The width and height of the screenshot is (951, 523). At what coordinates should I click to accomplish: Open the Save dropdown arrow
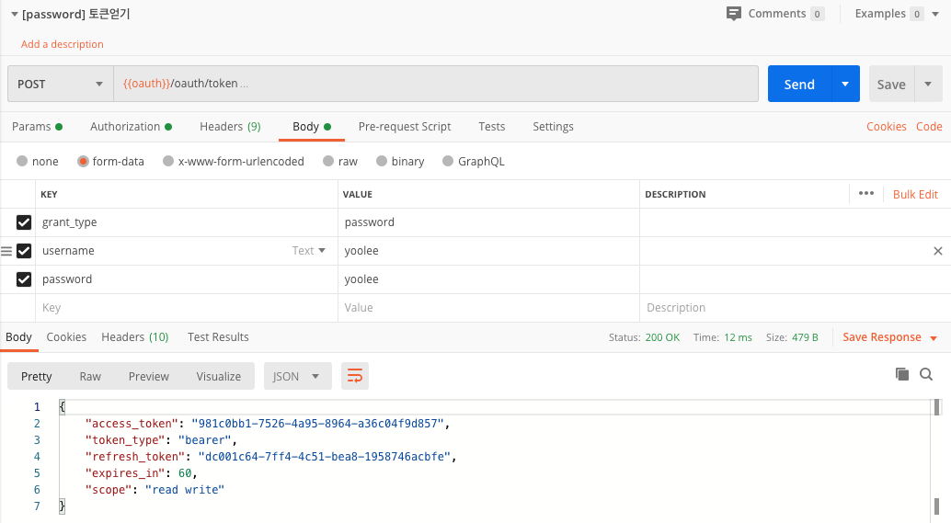click(x=928, y=84)
